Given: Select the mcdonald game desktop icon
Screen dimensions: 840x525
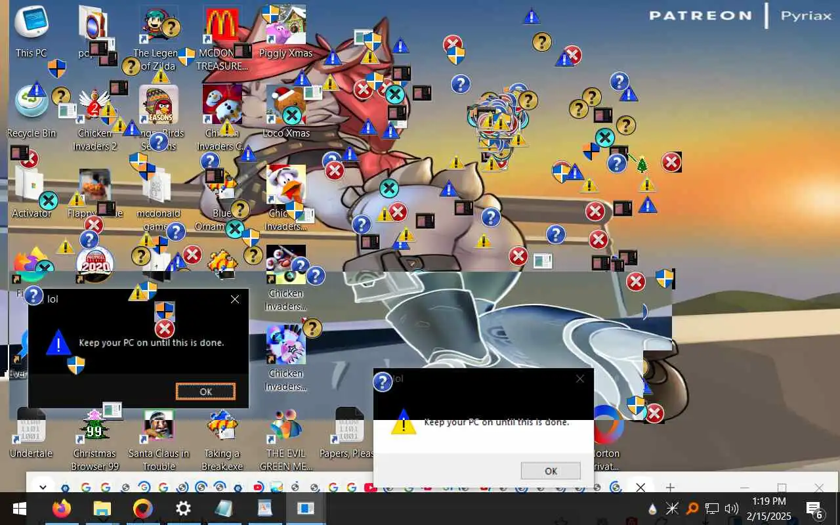Looking at the screenshot, I should [x=159, y=198].
